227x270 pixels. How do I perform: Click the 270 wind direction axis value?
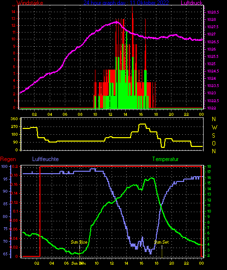pos(14,126)
